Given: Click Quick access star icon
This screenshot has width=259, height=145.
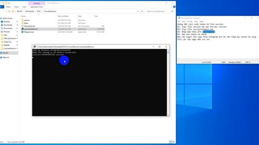Looking at the screenshot, I should pos(1,18).
